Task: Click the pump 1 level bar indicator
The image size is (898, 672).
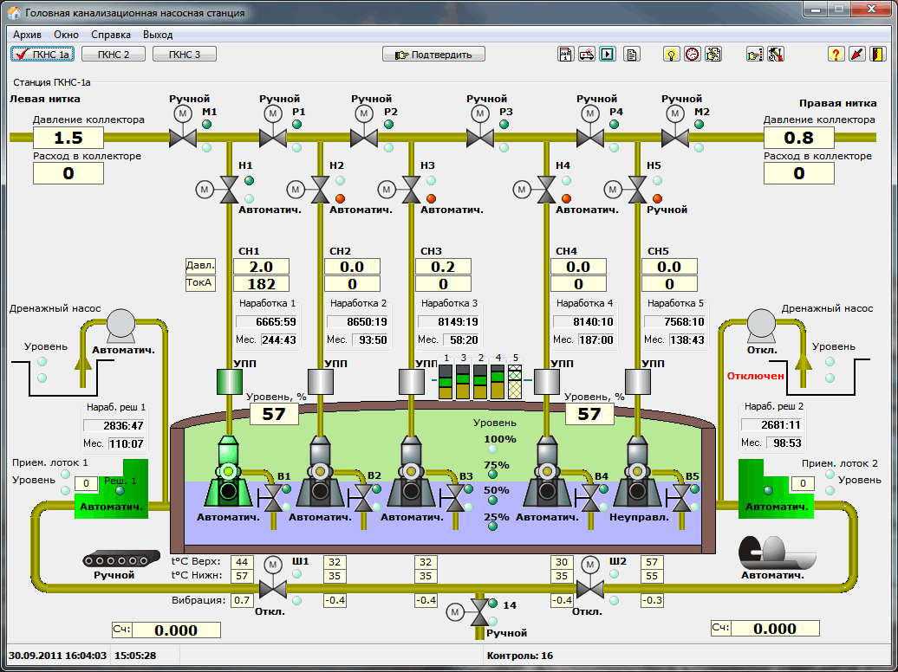Action: pos(446,382)
